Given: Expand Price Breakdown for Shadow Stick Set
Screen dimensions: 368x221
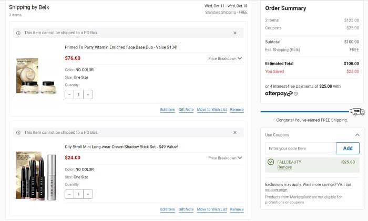Looking at the screenshot, I should pos(225,158).
